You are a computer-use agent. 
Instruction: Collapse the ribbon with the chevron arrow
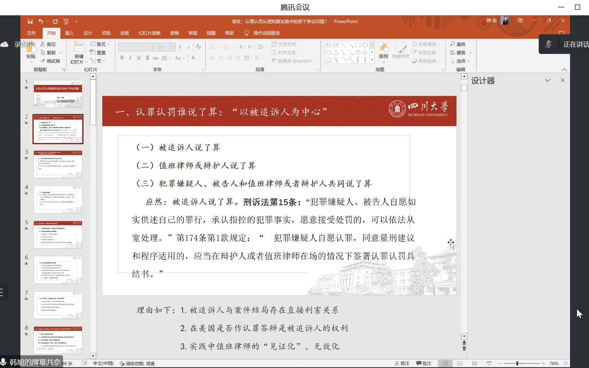tap(564, 70)
